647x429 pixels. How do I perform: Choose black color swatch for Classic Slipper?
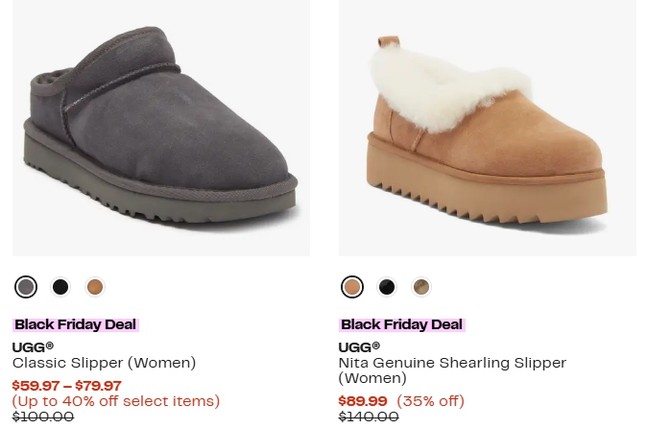coord(60,286)
